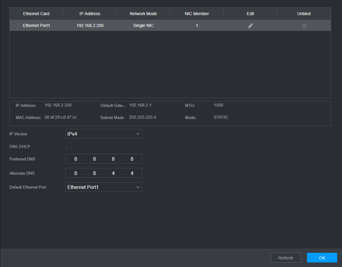The image size is (342, 267).
Task: Click the Default Gate... label
Action: (113, 105)
